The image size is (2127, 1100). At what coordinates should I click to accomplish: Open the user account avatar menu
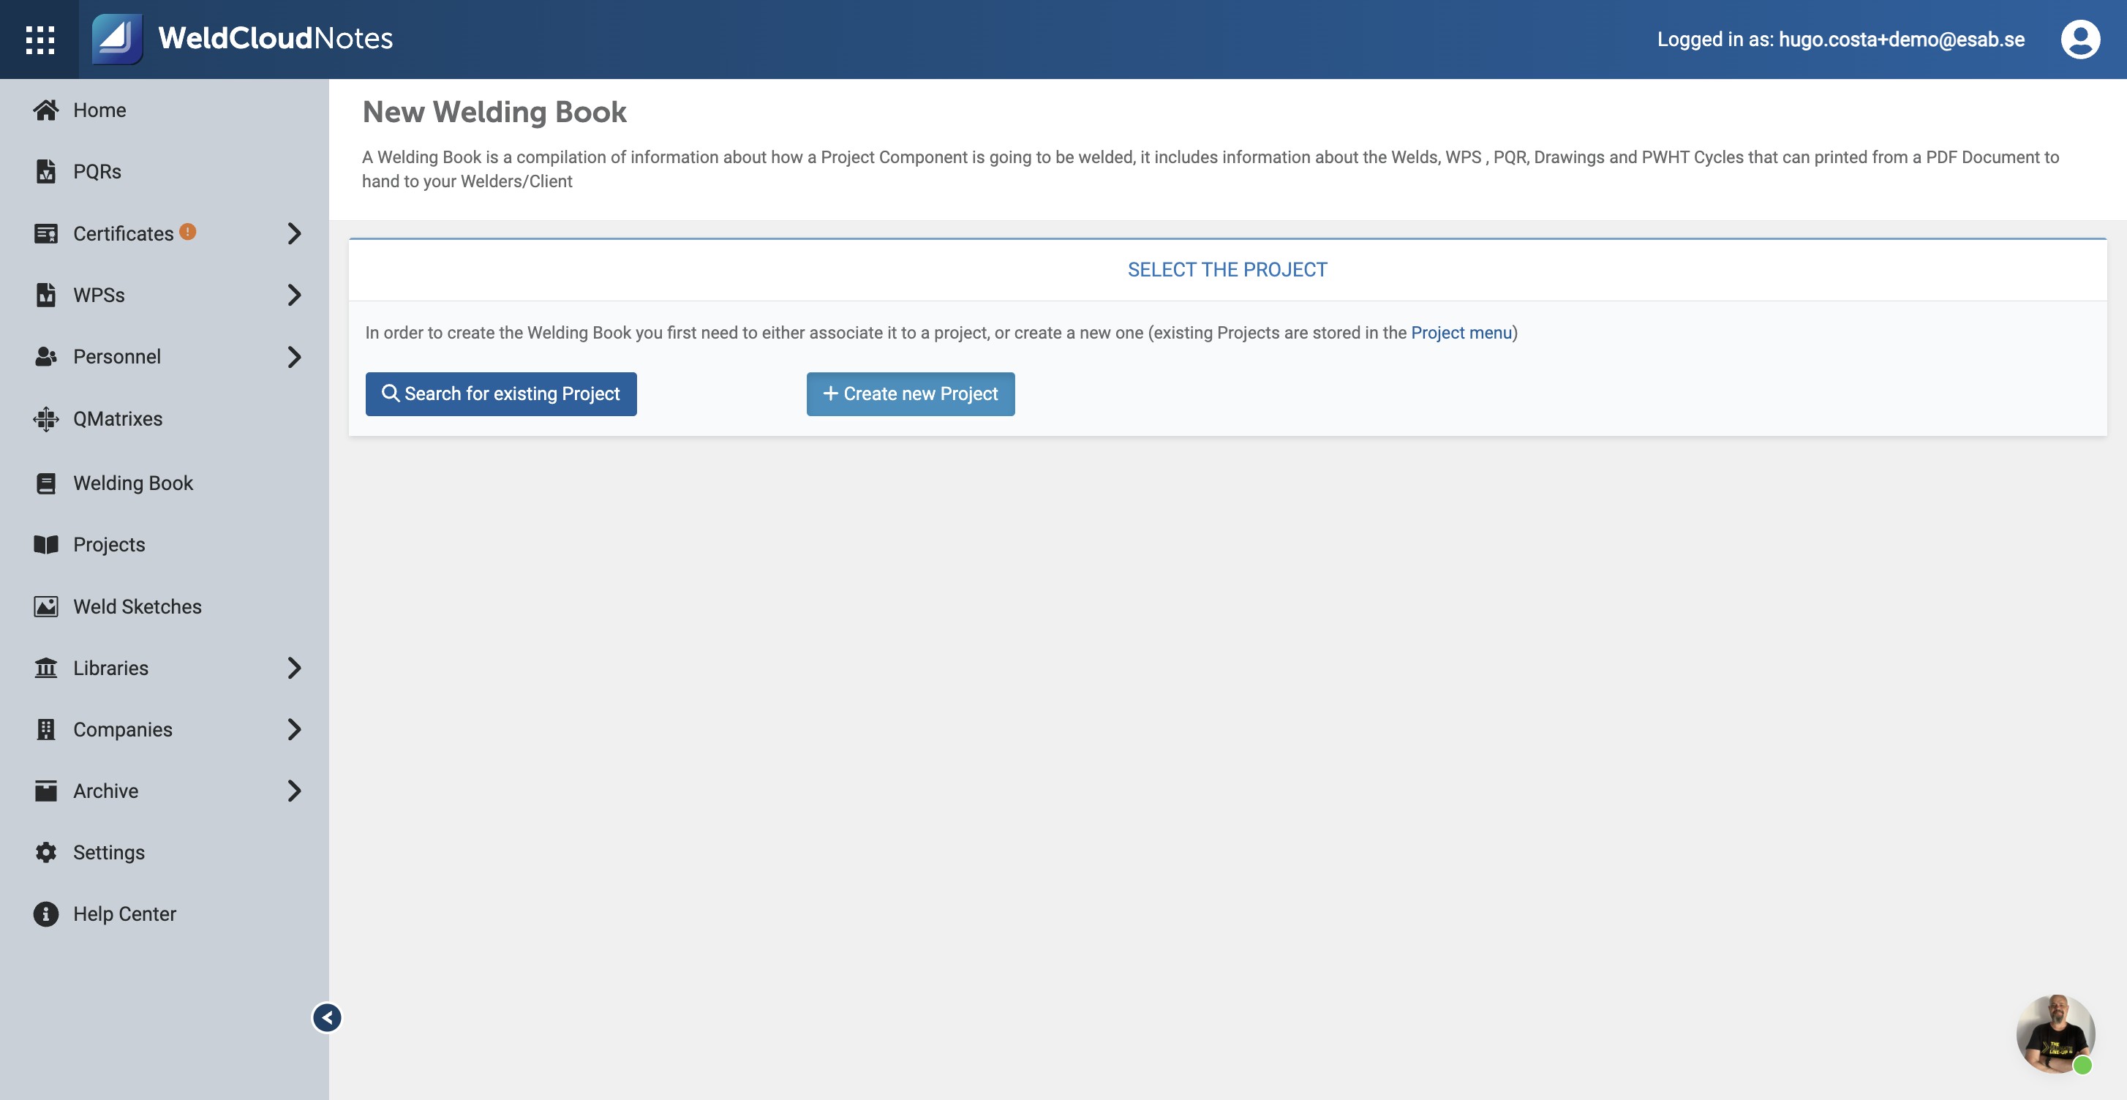tap(2080, 39)
